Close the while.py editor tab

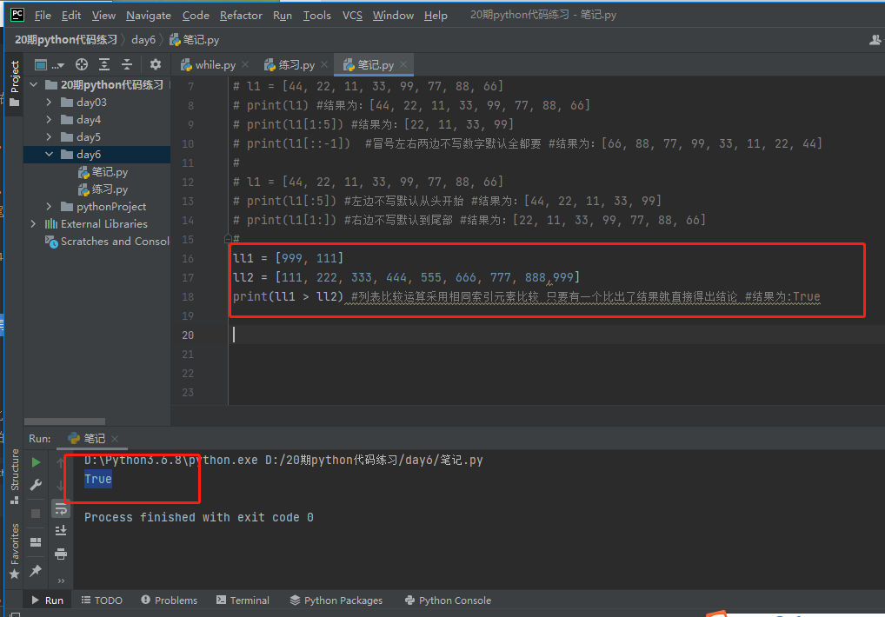[x=245, y=65]
